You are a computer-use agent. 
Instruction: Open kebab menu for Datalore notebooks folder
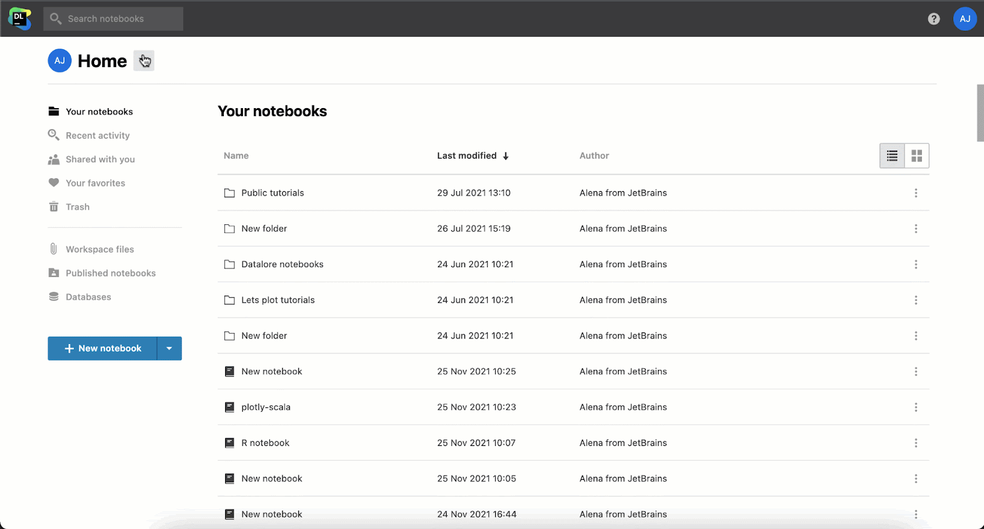point(915,264)
